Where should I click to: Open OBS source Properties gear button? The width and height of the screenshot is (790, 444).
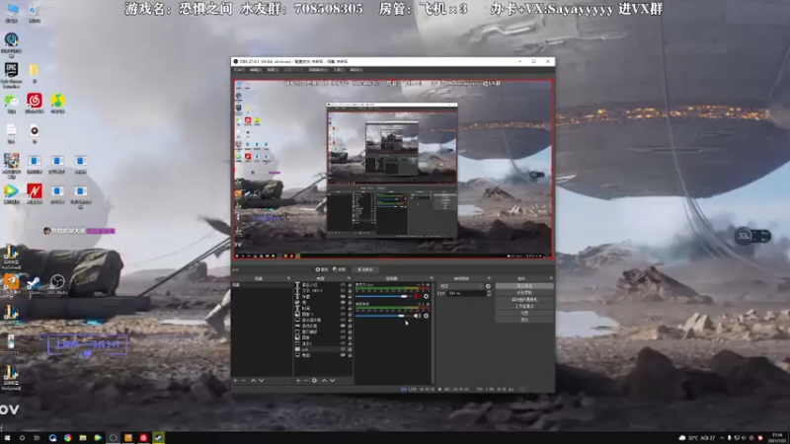point(322,269)
